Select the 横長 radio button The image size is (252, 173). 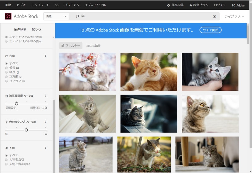[6, 68]
